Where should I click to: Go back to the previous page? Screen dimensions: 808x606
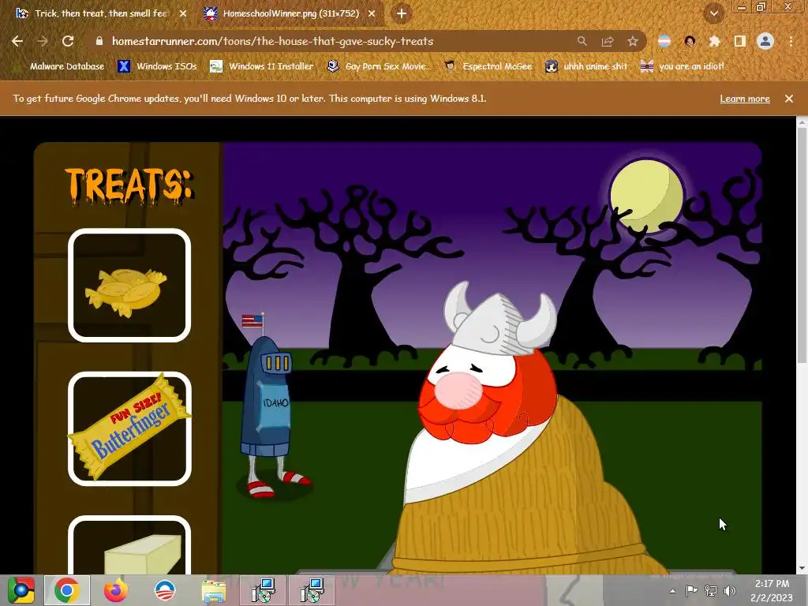[x=17, y=41]
